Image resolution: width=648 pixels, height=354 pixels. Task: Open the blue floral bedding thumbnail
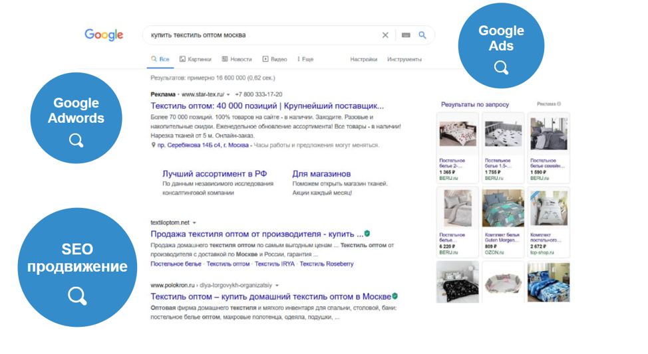(x=548, y=283)
